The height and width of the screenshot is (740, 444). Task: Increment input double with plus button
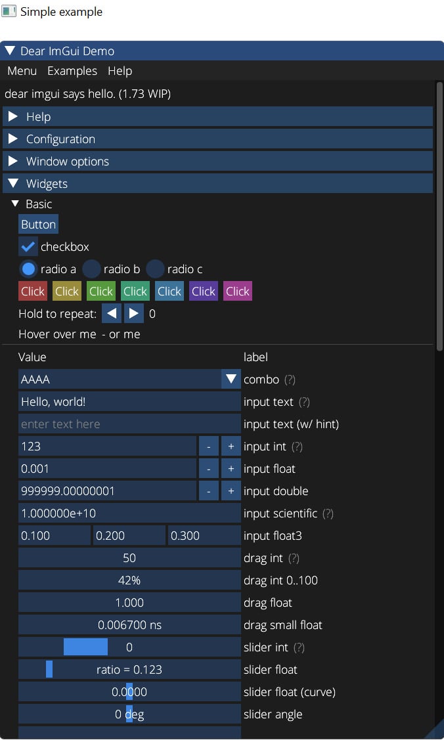[231, 491]
